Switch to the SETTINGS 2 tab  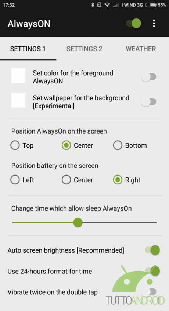84,49
